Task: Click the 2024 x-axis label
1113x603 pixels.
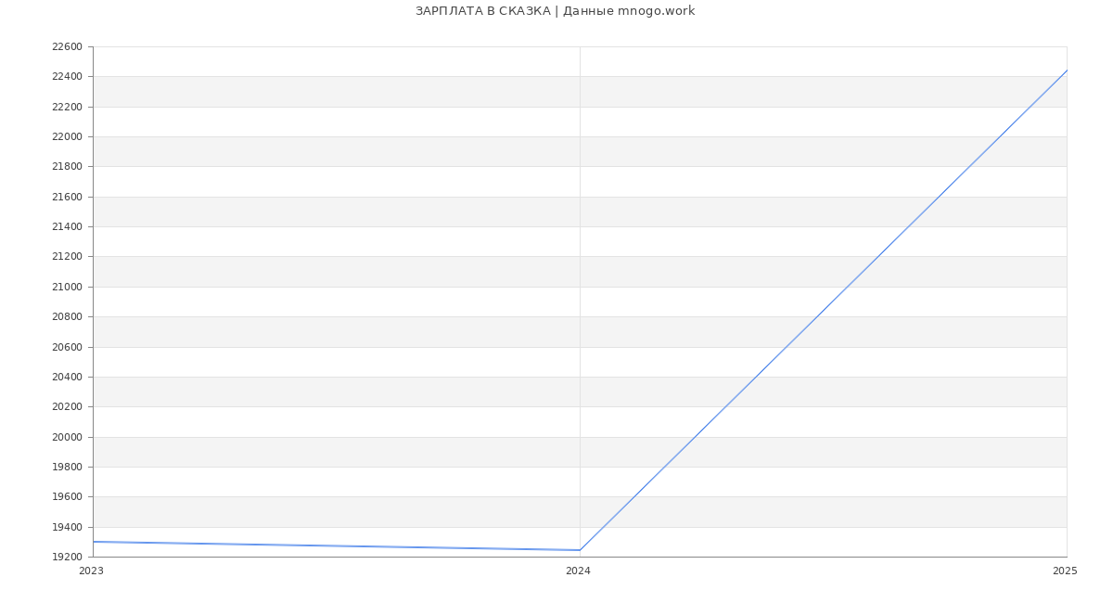Action: pyautogui.click(x=578, y=571)
